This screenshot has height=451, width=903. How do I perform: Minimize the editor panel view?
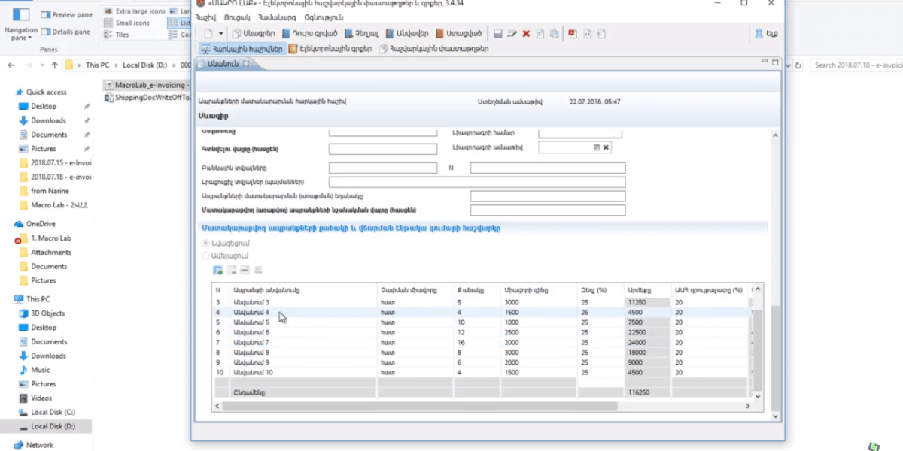pyautogui.click(x=765, y=62)
